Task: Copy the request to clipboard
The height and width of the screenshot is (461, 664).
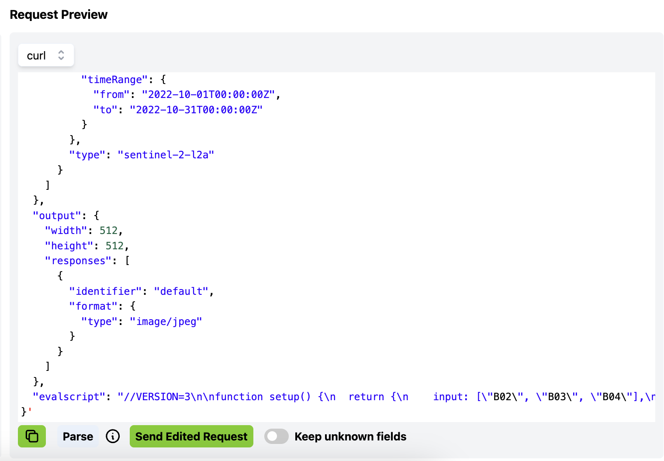Action: (32, 436)
